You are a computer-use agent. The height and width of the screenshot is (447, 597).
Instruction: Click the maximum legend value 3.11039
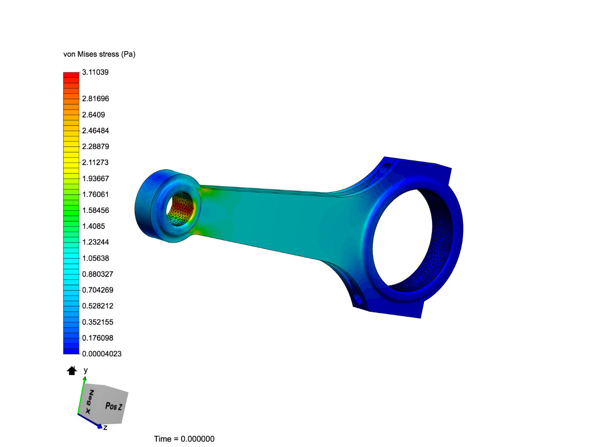95,72
